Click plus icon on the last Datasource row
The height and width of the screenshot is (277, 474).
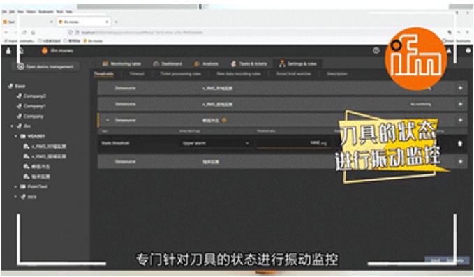click(461, 162)
